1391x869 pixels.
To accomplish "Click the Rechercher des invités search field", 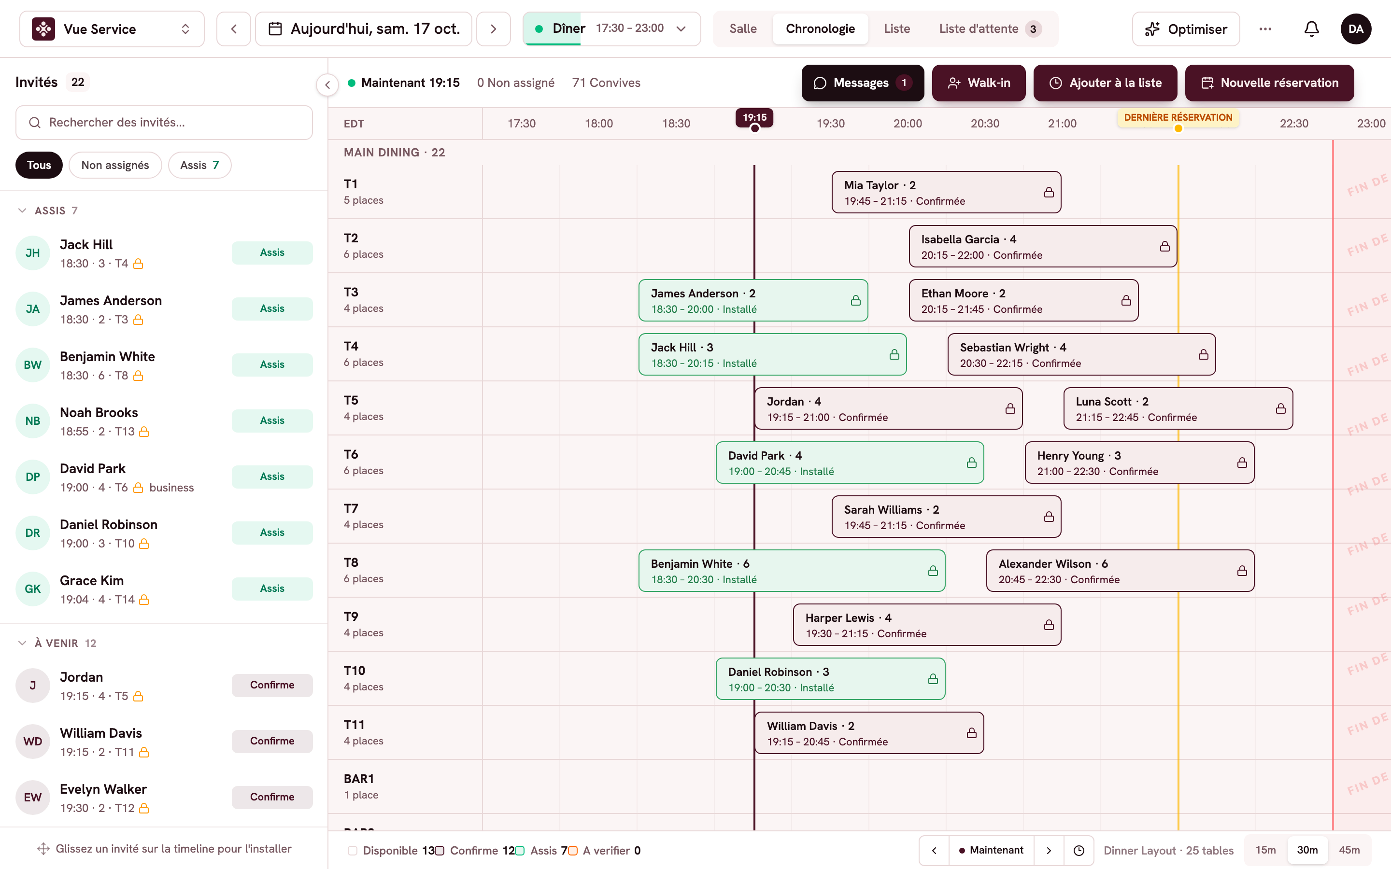I will (x=164, y=123).
